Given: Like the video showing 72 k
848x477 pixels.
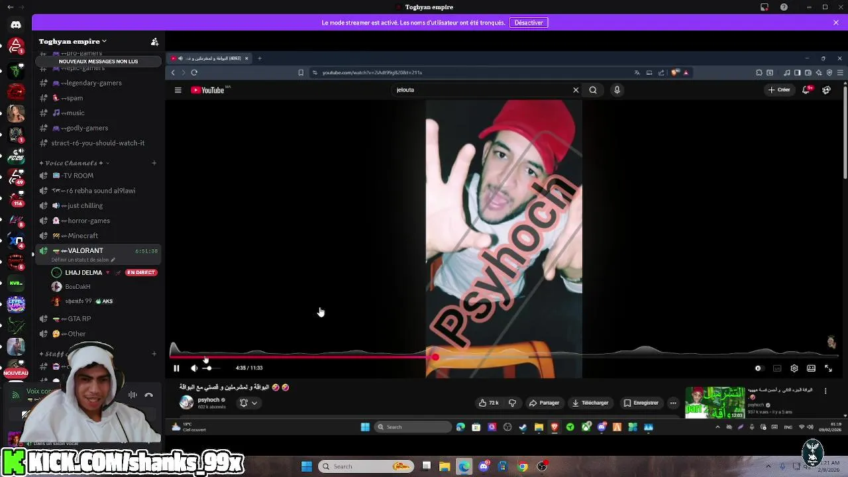Looking at the screenshot, I should 489,403.
